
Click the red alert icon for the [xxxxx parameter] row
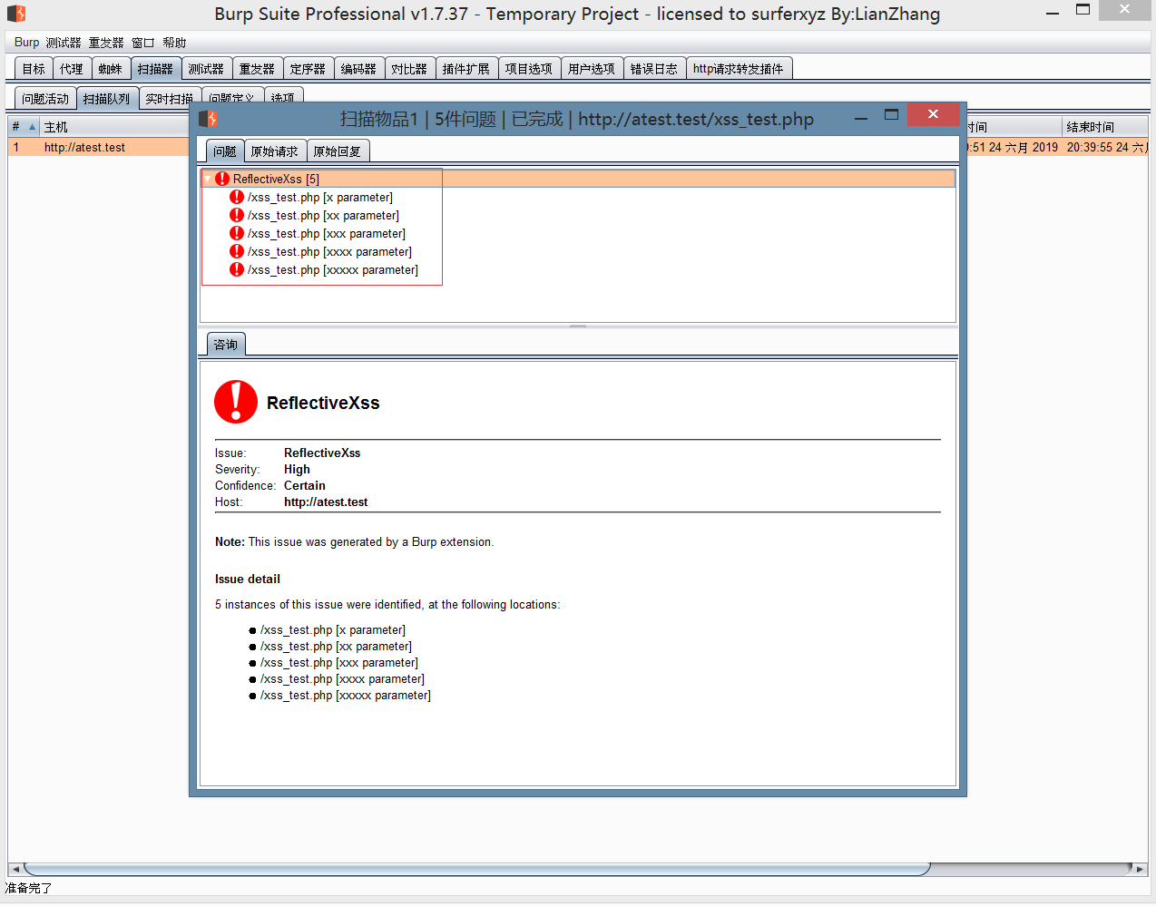coord(237,269)
